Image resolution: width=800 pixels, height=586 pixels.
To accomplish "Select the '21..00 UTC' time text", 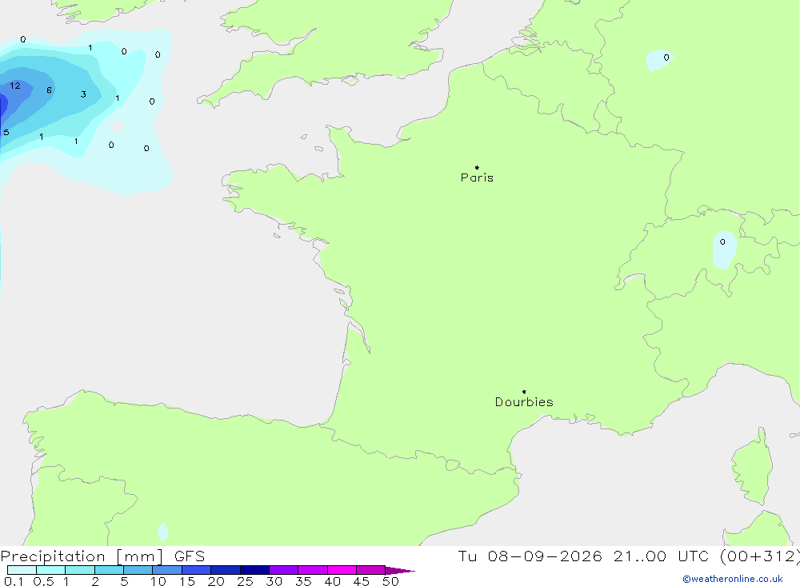I will point(662,556).
